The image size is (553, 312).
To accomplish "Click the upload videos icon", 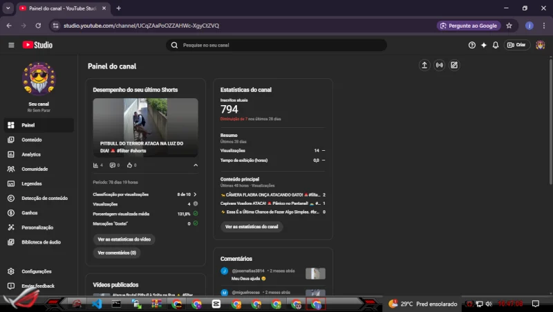I will pos(424,66).
